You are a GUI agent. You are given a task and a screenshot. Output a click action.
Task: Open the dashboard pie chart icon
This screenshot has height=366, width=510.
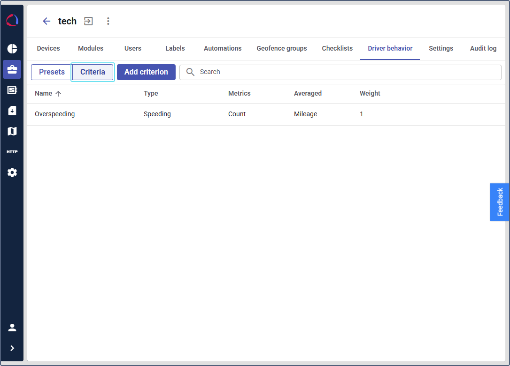pyautogui.click(x=12, y=49)
